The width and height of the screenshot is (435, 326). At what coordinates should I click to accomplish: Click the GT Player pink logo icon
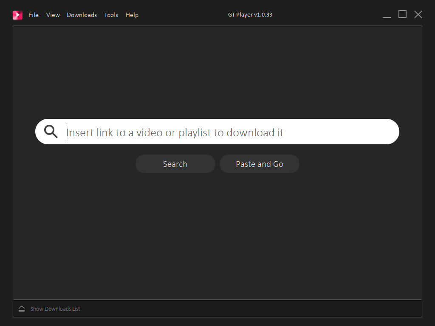[x=17, y=15]
